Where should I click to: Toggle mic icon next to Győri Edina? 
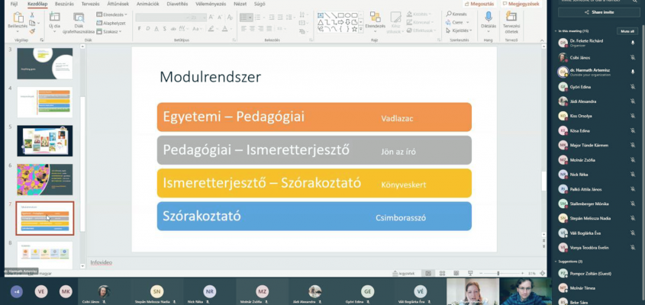point(633,86)
